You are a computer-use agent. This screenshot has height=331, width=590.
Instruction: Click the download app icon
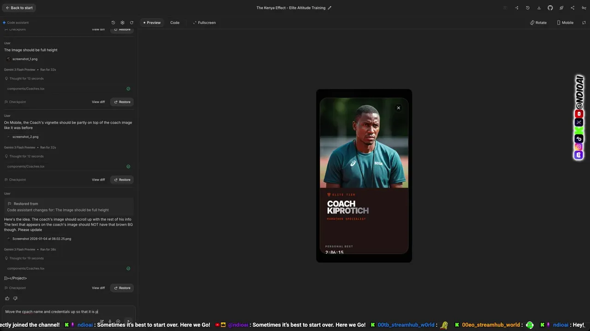pyautogui.click(x=539, y=8)
